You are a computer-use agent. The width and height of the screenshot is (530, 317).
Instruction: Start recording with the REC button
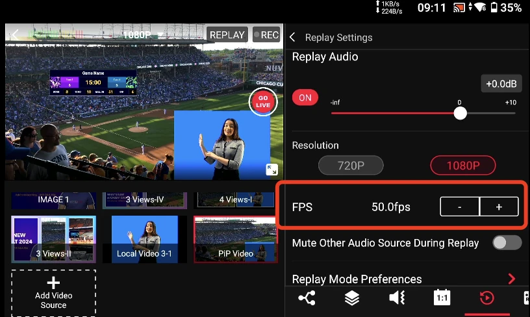pos(266,35)
